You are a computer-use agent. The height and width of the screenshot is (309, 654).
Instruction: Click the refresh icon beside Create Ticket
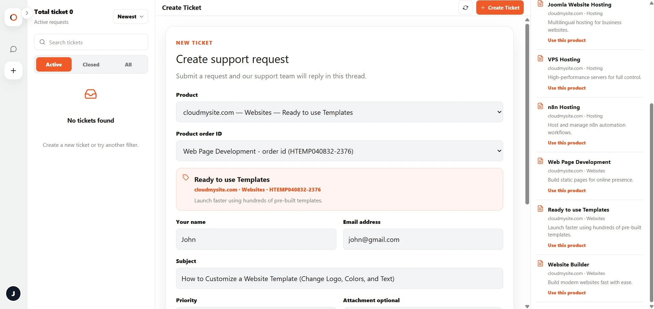pyautogui.click(x=465, y=7)
